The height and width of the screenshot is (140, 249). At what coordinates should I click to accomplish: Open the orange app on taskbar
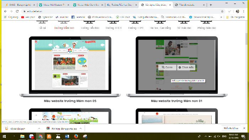[x=49, y=136]
